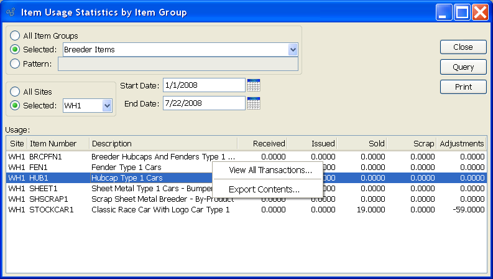Enable the All Sites radio option
The height and width of the screenshot is (279, 493).
tap(16, 92)
